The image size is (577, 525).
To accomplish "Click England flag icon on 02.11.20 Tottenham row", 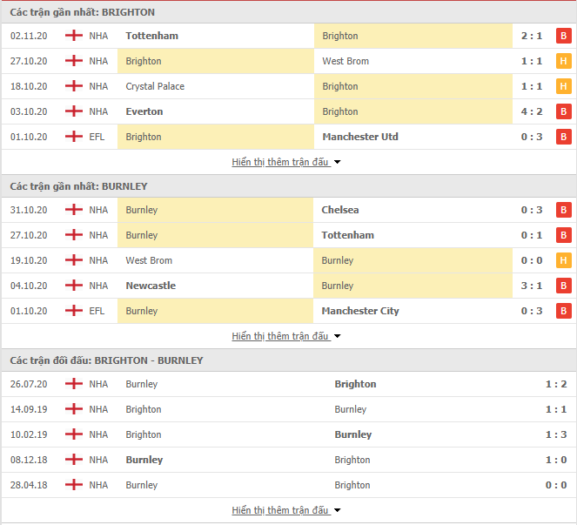I will tap(74, 36).
